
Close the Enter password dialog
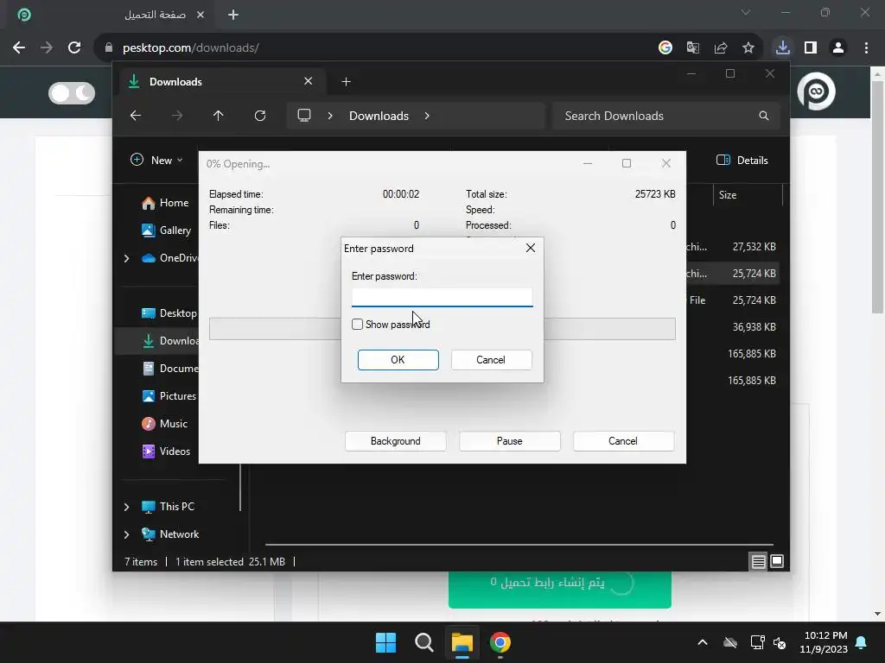[x=530, y=248]
